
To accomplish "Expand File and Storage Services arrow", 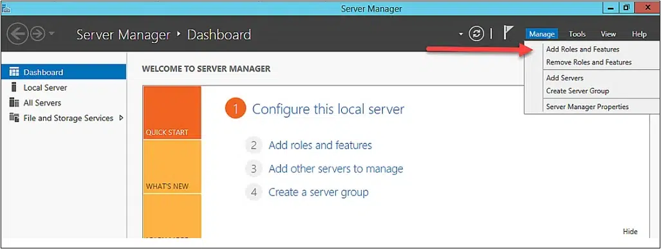I will [x=121, y=118].
